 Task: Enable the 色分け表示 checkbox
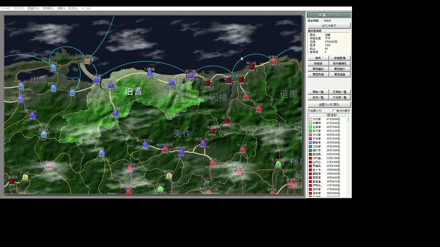point(333,111)
